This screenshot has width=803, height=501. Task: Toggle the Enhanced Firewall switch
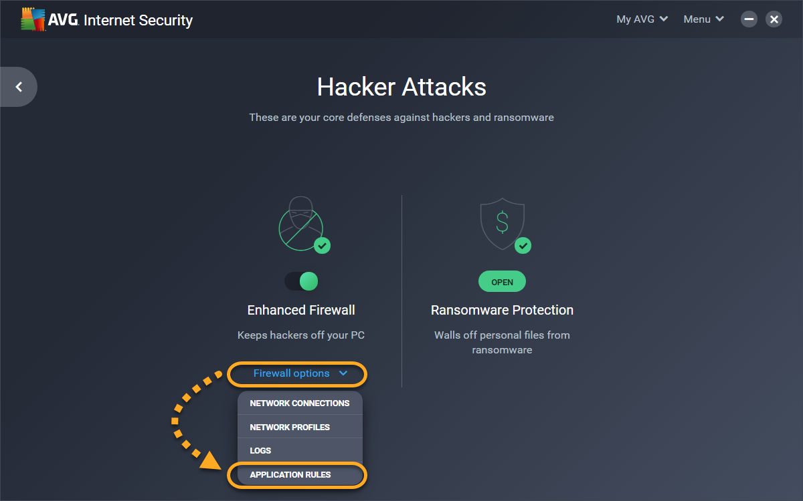click(x=301, y=281)
